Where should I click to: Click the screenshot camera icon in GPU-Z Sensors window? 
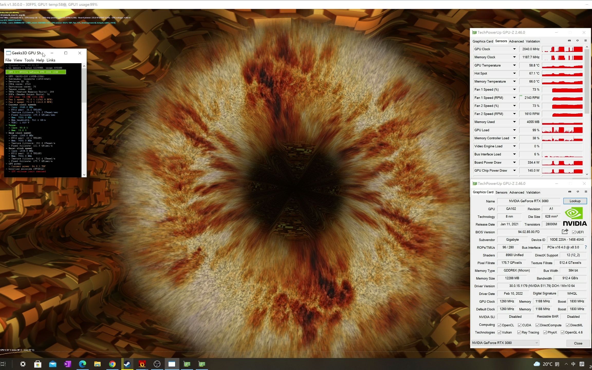pyautogui.click(x=569, y=41)
